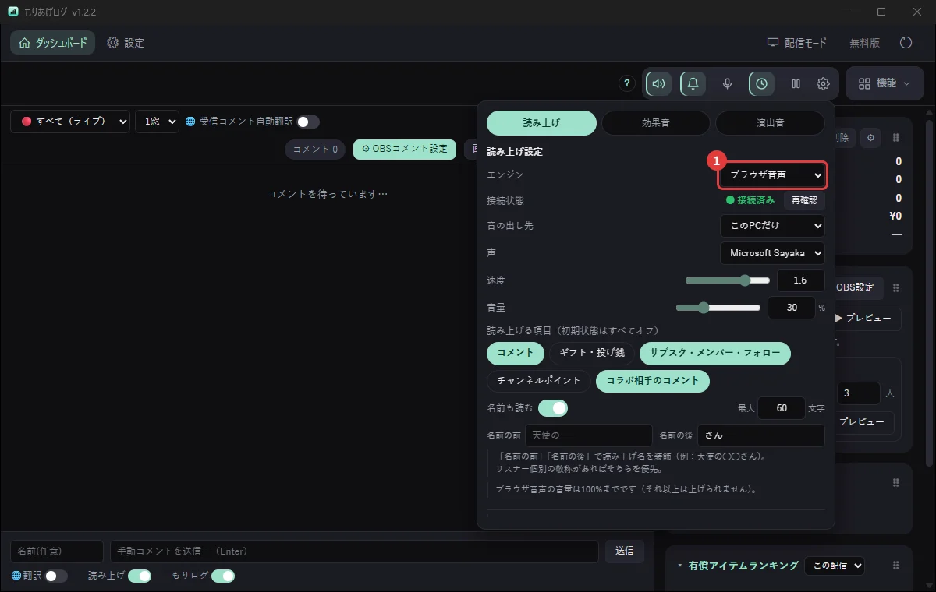Open the この配信 ranking dropdown

click(835, 566)
